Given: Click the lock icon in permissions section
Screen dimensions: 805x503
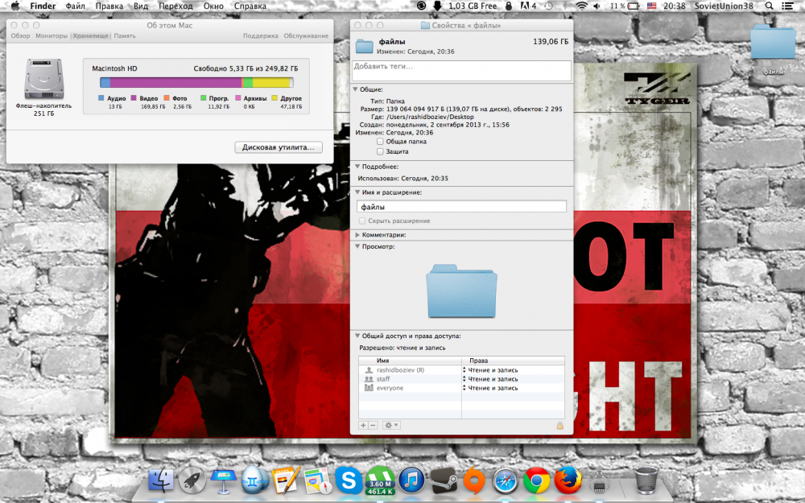Looking at the screenshot, I should [560, 426].
